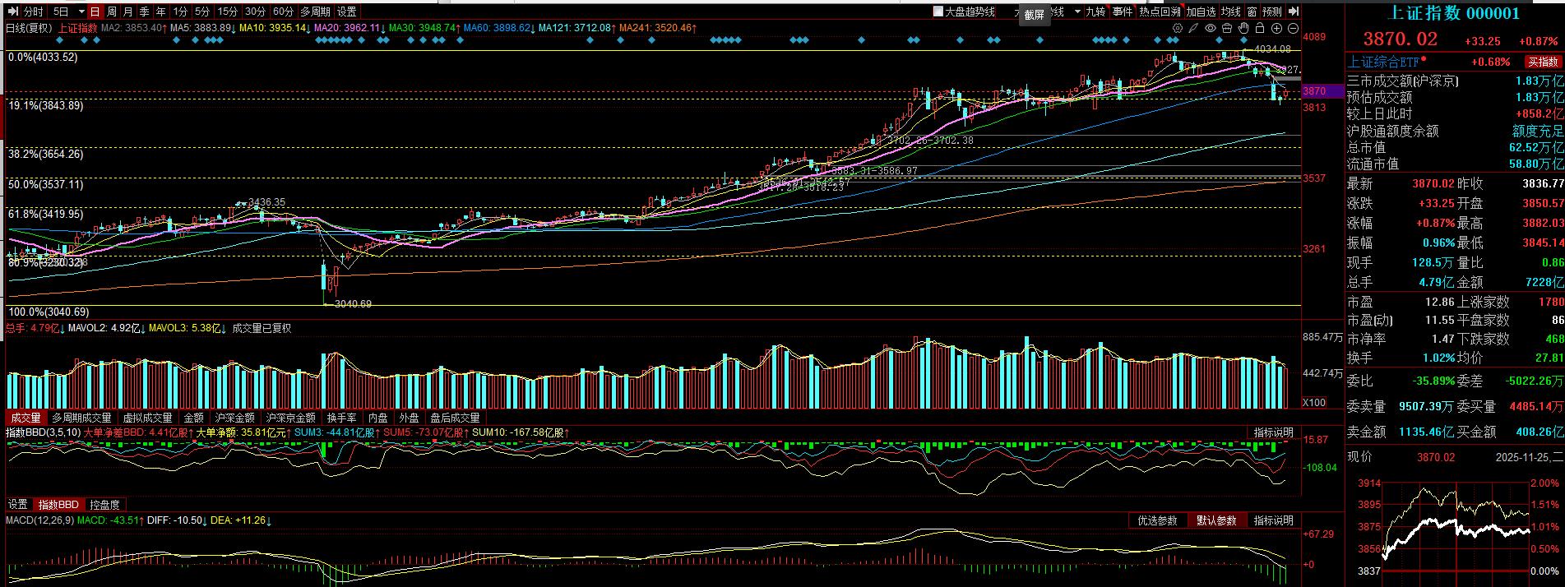The image size is (1565, 587).
Task: Select the 成交量 volume tab
Action: pyautogui.click(x=25, y=418)
